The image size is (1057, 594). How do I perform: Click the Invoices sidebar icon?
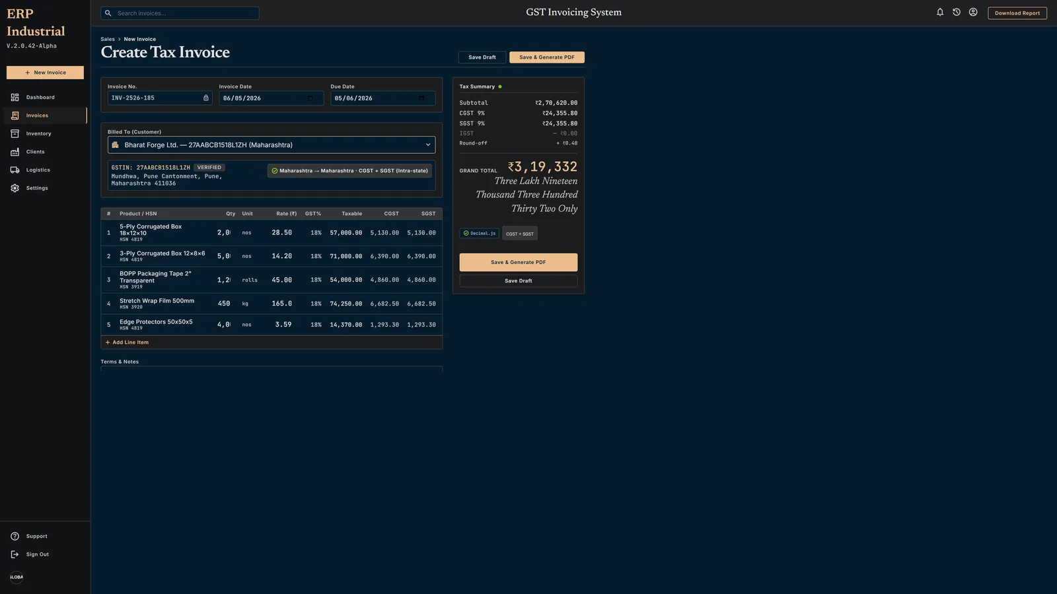[15, 115]
